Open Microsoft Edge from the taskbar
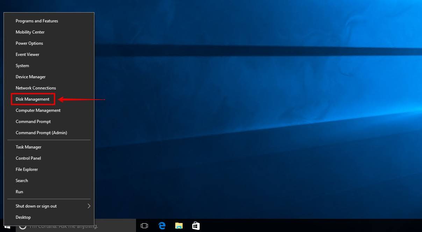The width and height of the screenshot is (422, 232). (162, 225)
